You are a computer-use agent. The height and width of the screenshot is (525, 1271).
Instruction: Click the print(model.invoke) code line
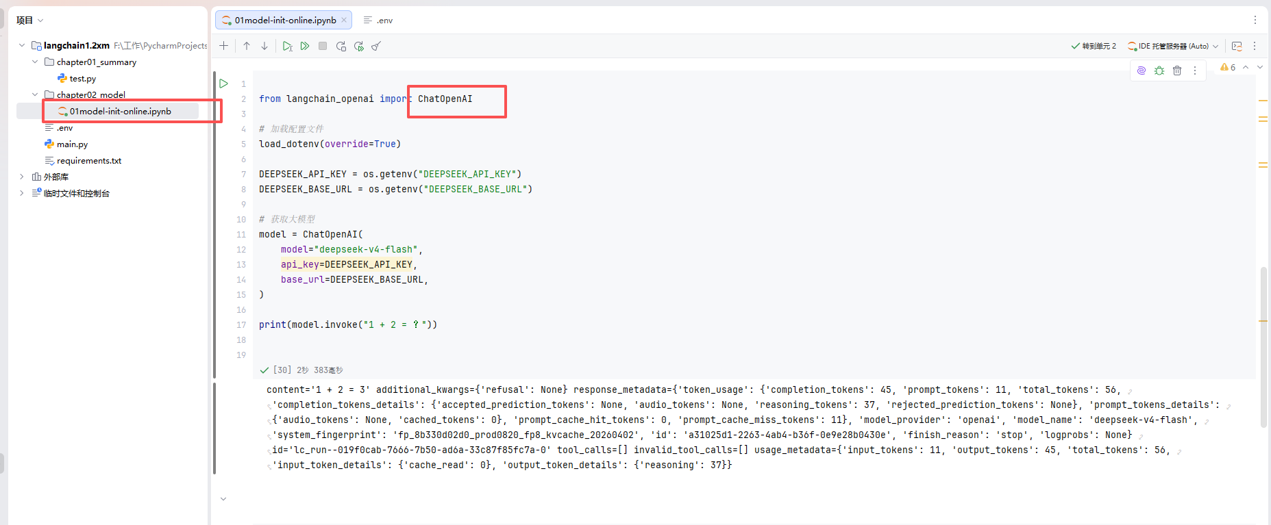point(348,324)
